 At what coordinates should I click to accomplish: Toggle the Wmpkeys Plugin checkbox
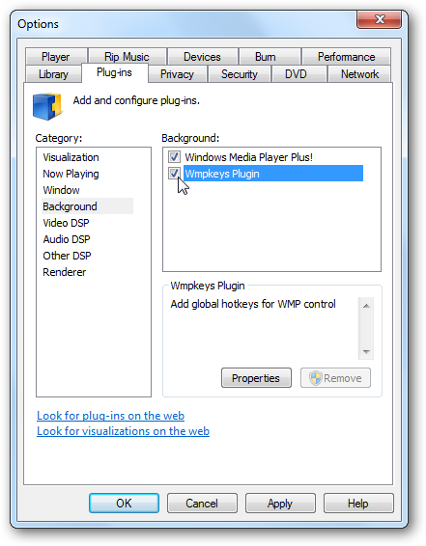click(174, 174)
